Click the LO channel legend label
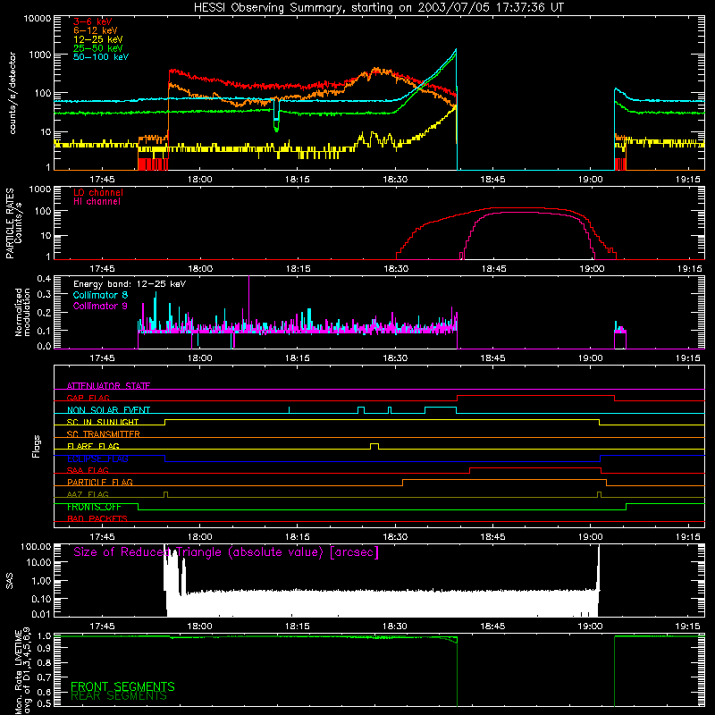This screenshot has width=715, height=715. 97,192
